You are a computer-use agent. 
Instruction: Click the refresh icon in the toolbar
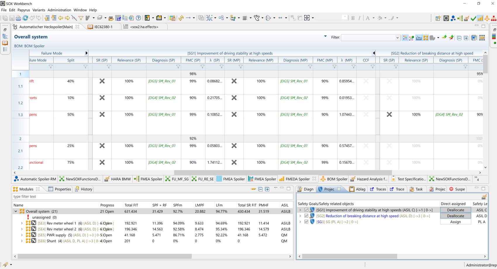tap(25, 18)
